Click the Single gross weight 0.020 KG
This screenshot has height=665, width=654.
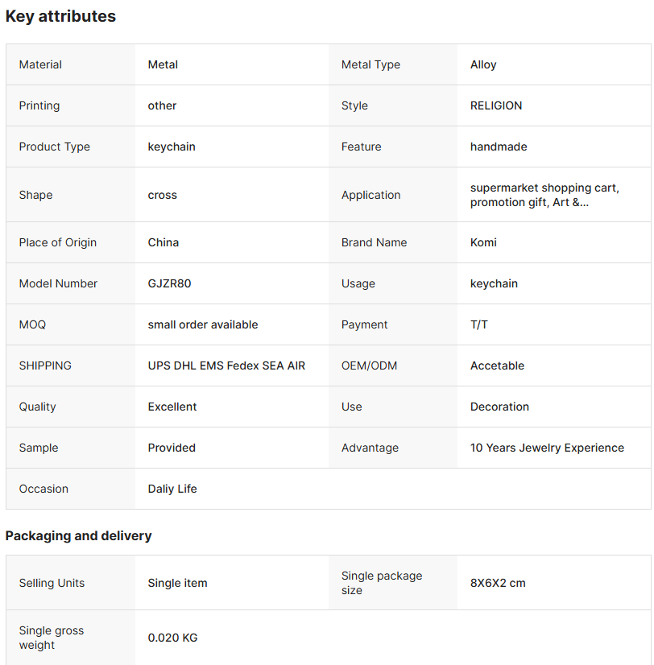172,638
